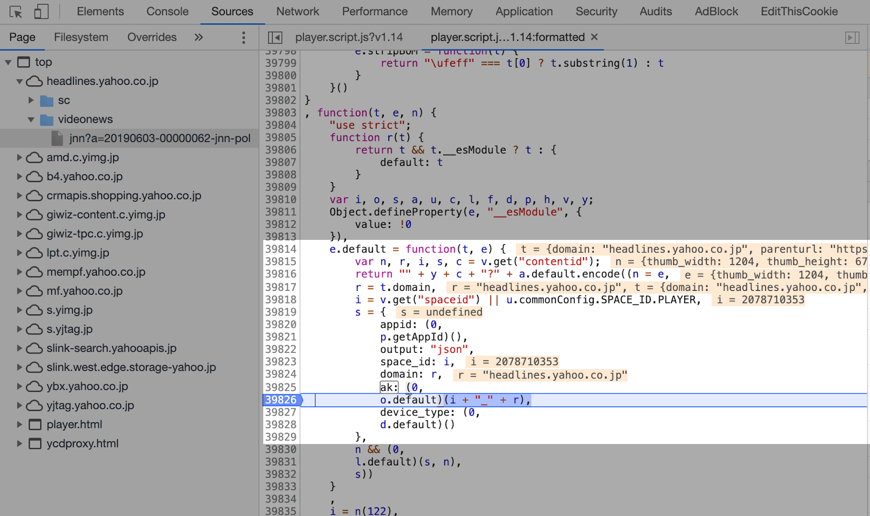870x516 pixels.
Task: Expand giwiz-content.c.yimg.jp domain
Action: pos(20,214)
